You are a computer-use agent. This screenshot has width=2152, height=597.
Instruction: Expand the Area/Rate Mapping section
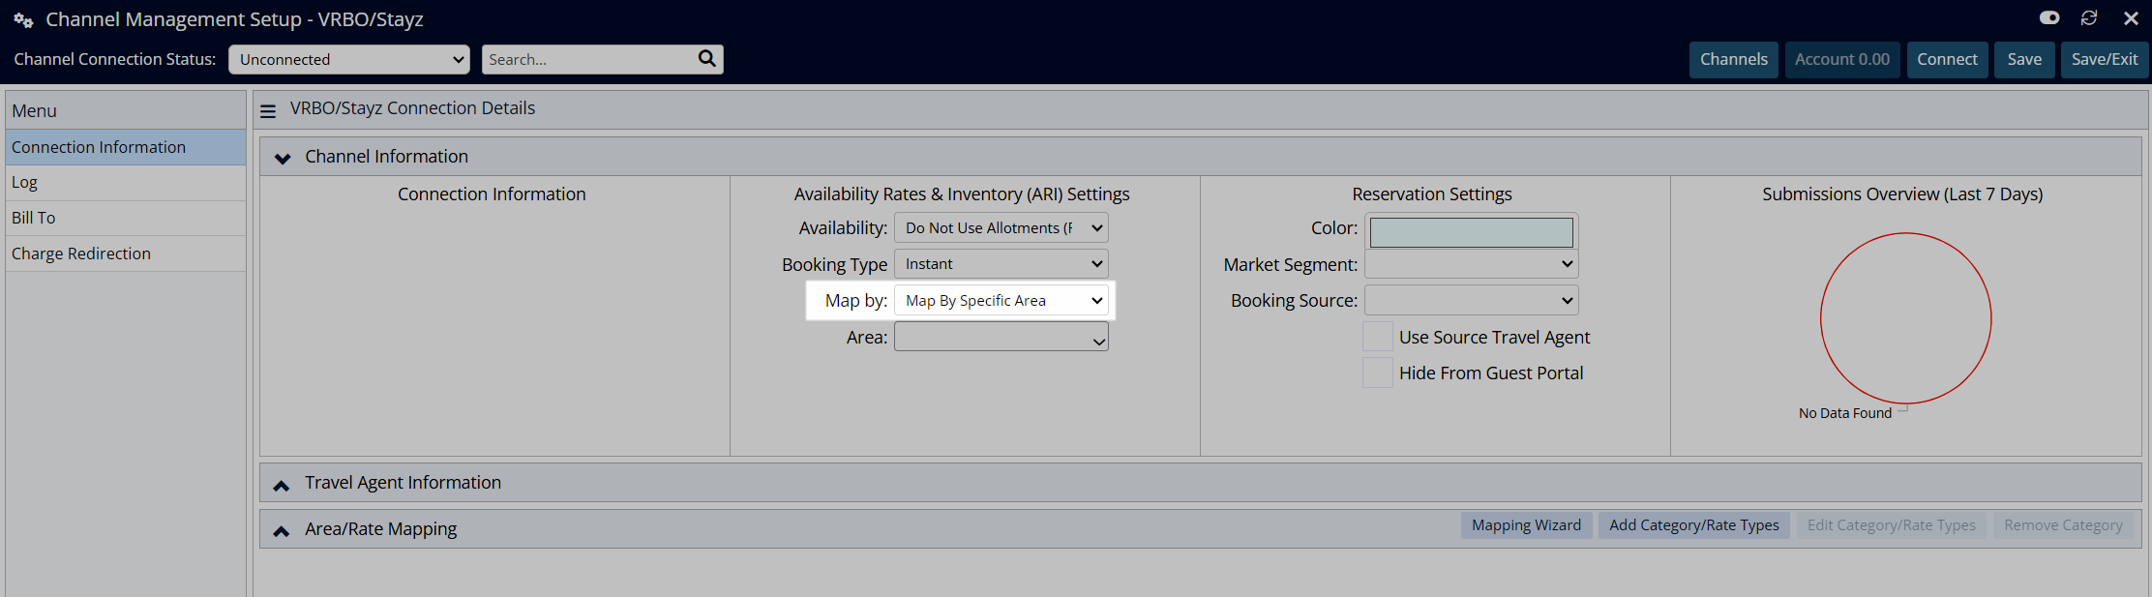click(x=282, y=531)
